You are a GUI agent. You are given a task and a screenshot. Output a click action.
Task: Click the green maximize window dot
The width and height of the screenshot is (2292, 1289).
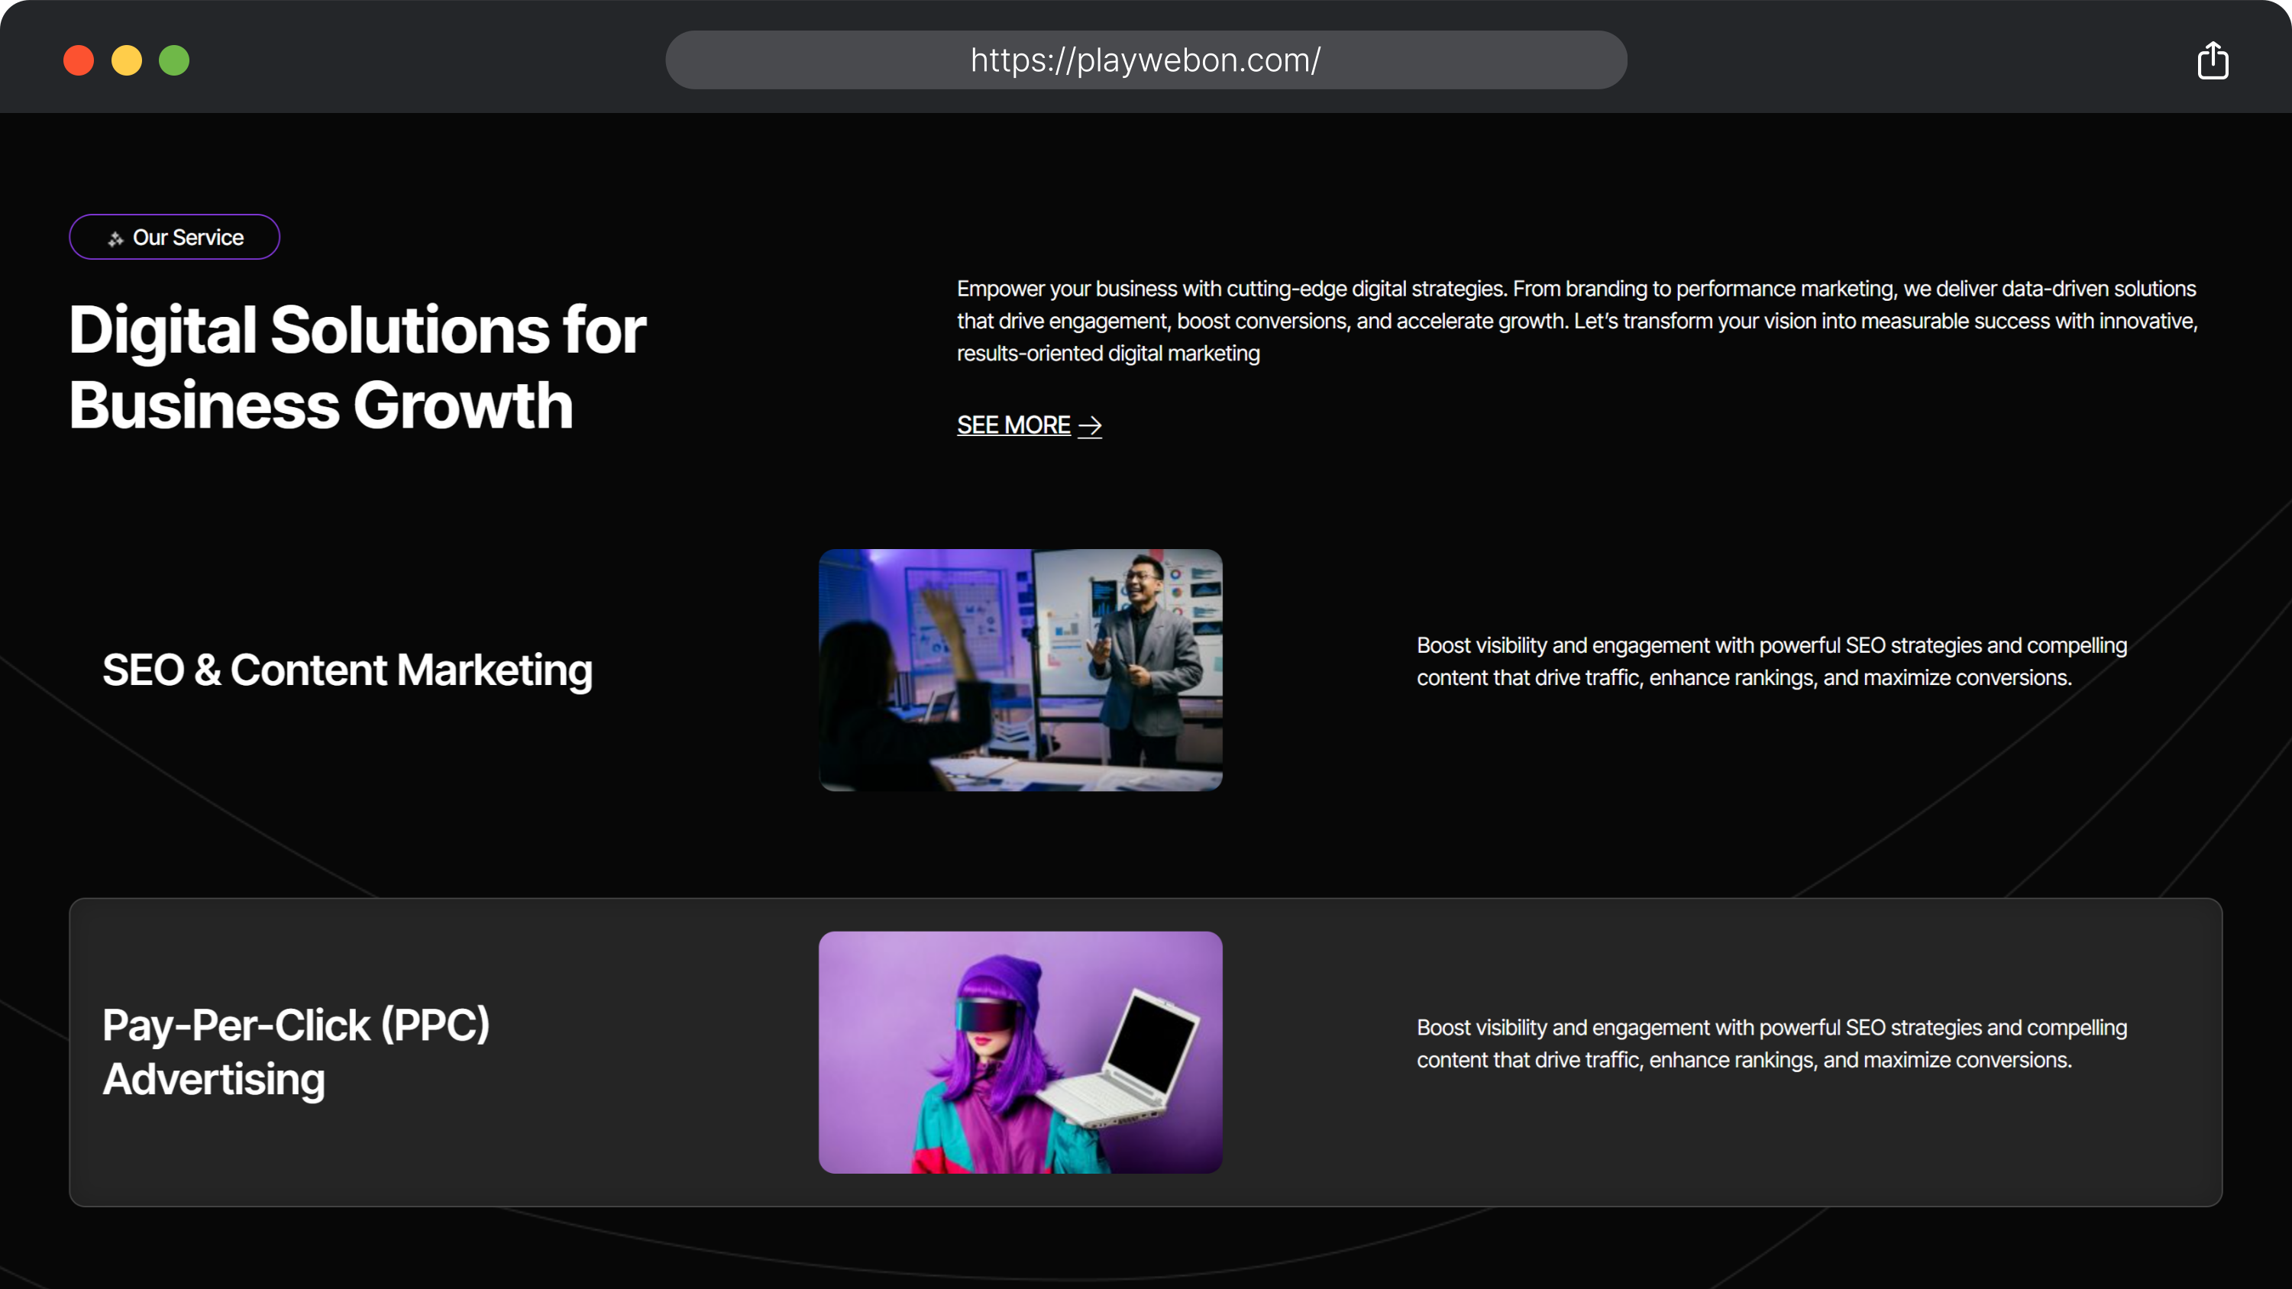tap(174, 60)
